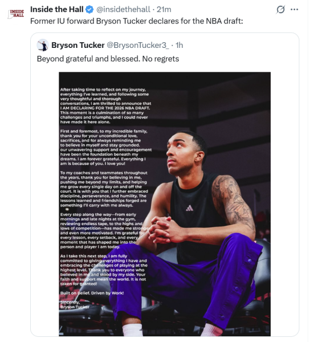
Task: Click 'I AM DECLARING FOR THE 2026 NBA DRAFT' line
Action: pos(105,108)
